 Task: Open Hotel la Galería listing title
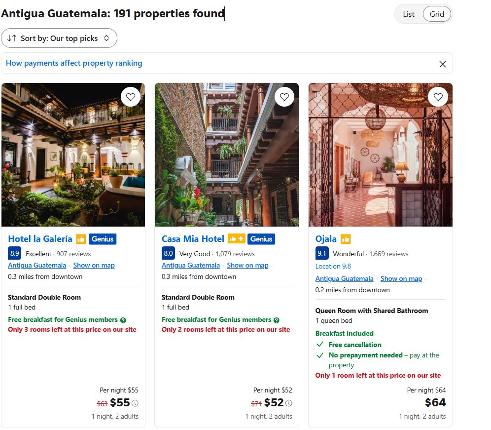pyautogui.click(x=40, y=239)
